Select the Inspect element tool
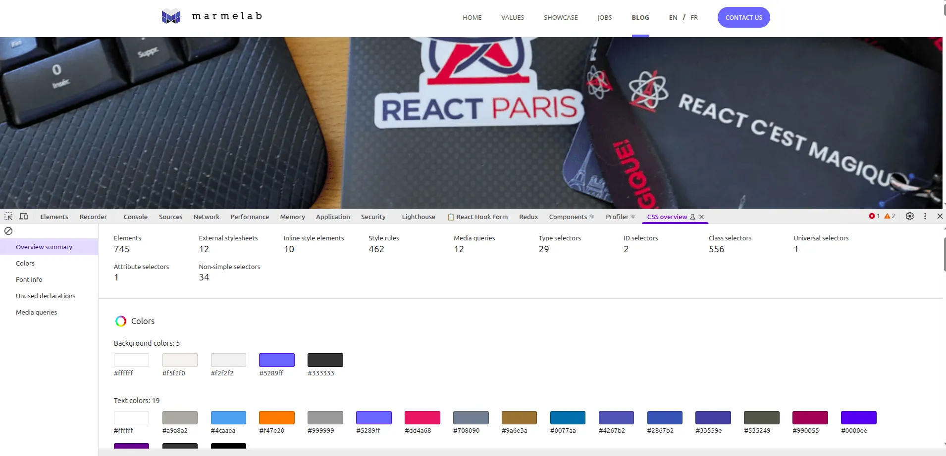 [x=8, y=216]
